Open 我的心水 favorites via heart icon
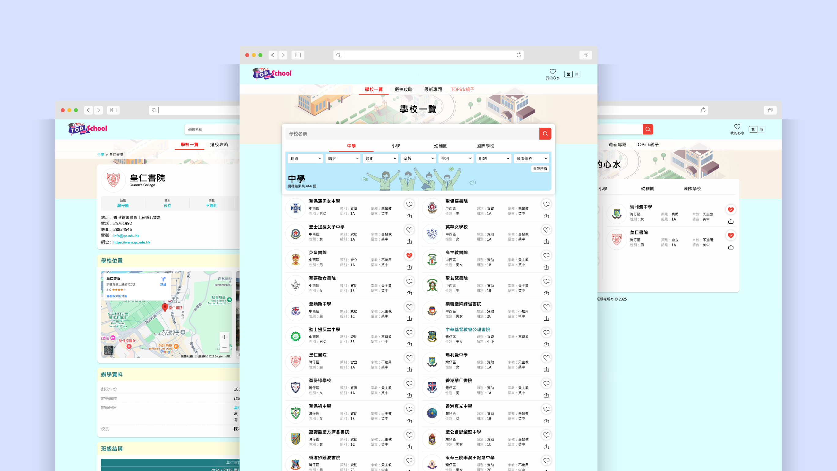Image resolution: width=837 pixels, height=471 pixels. (553, 72)
